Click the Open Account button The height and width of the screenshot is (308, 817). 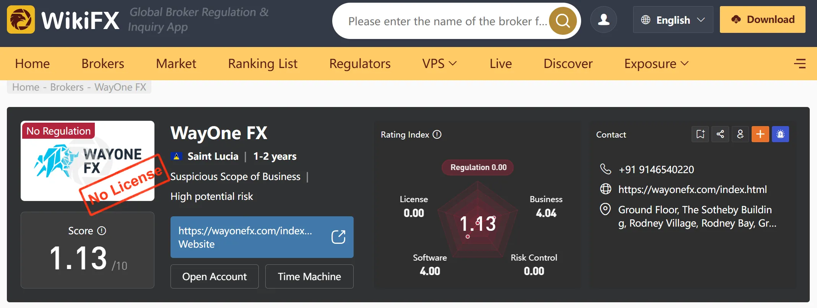tap(214, 276)
